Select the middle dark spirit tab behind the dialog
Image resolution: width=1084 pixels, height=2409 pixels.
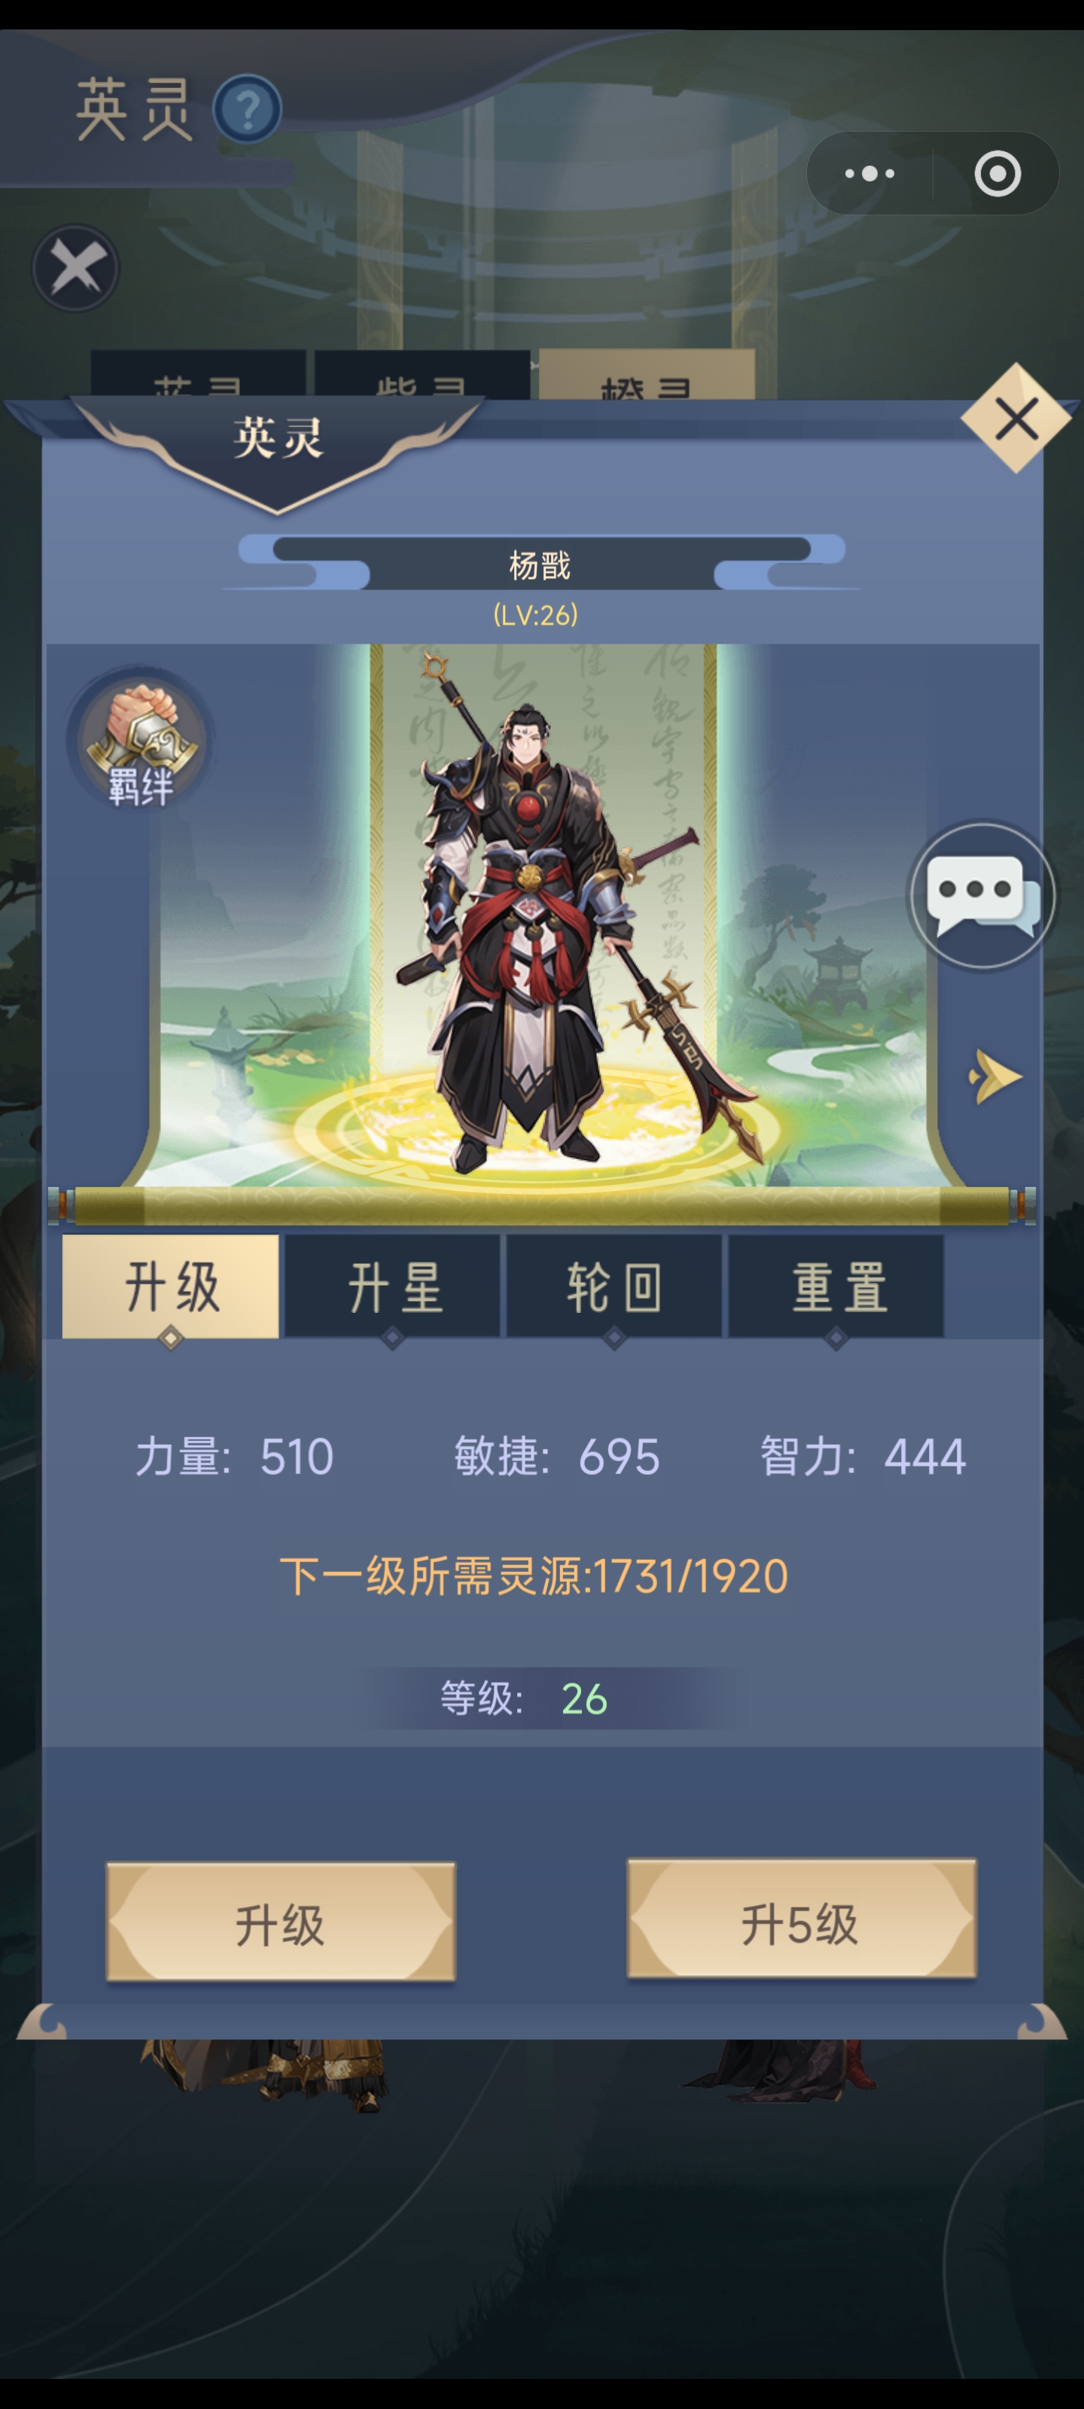point(423,377)
